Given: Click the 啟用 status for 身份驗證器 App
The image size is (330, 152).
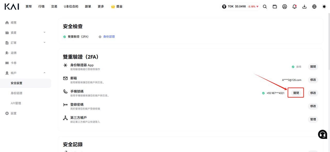Looking at the screenshot, I should 296,67.
